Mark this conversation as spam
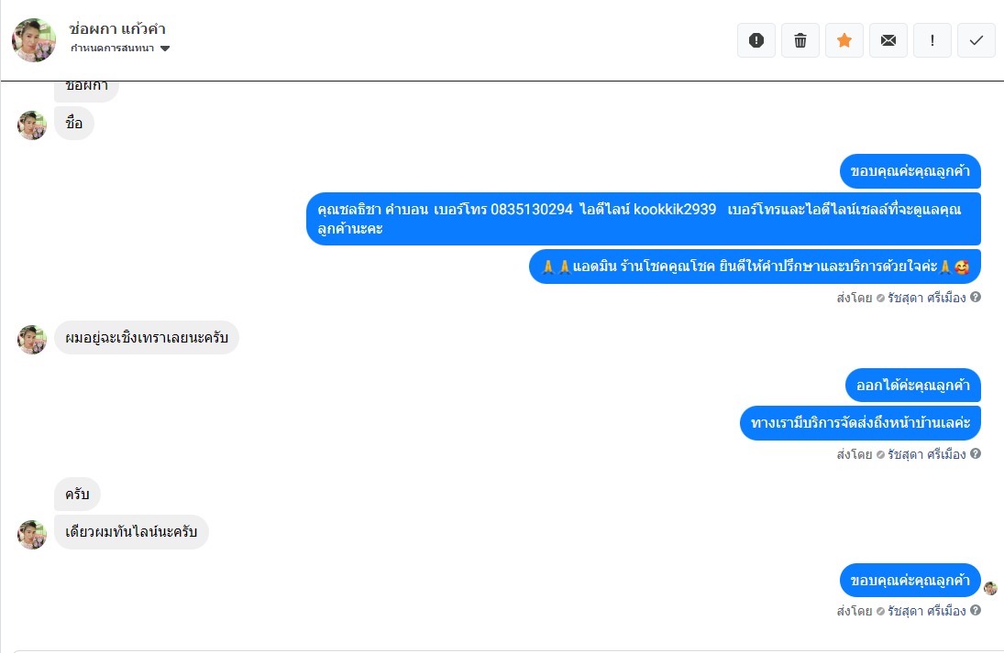The image size is (1004, 653). pyautogui.click(x=756, y=40)
